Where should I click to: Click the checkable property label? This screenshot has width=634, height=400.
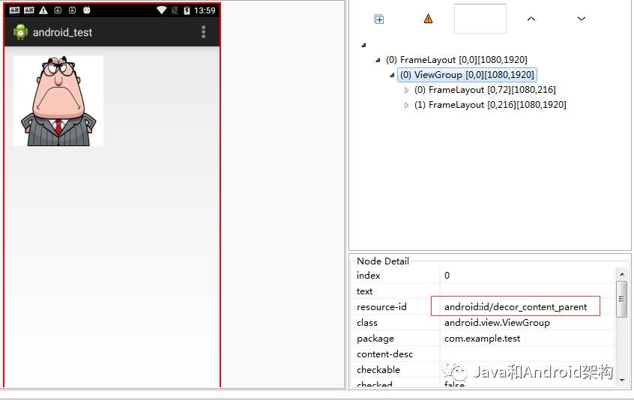point(378,370)
